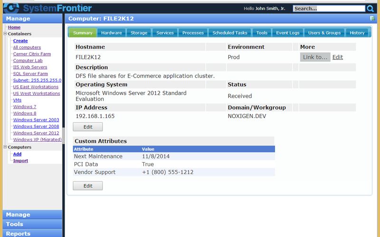Open the Event Logs tab

288,33
